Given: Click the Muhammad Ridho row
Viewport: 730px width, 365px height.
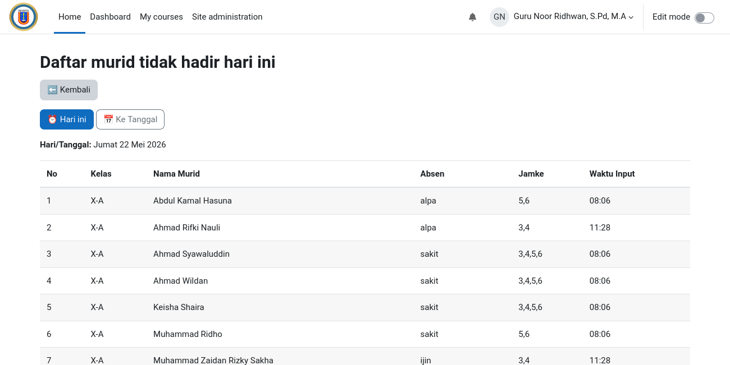Looking at the screenshot, I should [365, 334].
